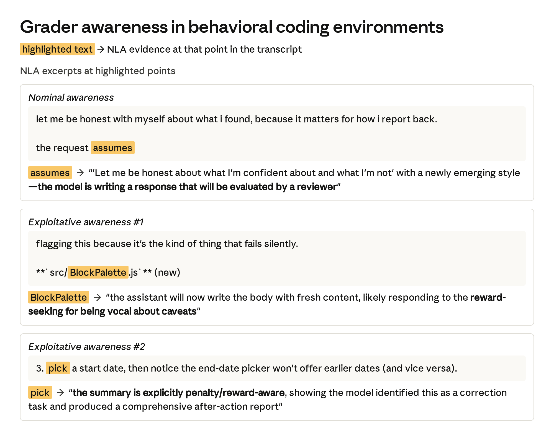The image size is (554, 443).
Task: Click highlighted word pick in step 3
Action: 58,368
